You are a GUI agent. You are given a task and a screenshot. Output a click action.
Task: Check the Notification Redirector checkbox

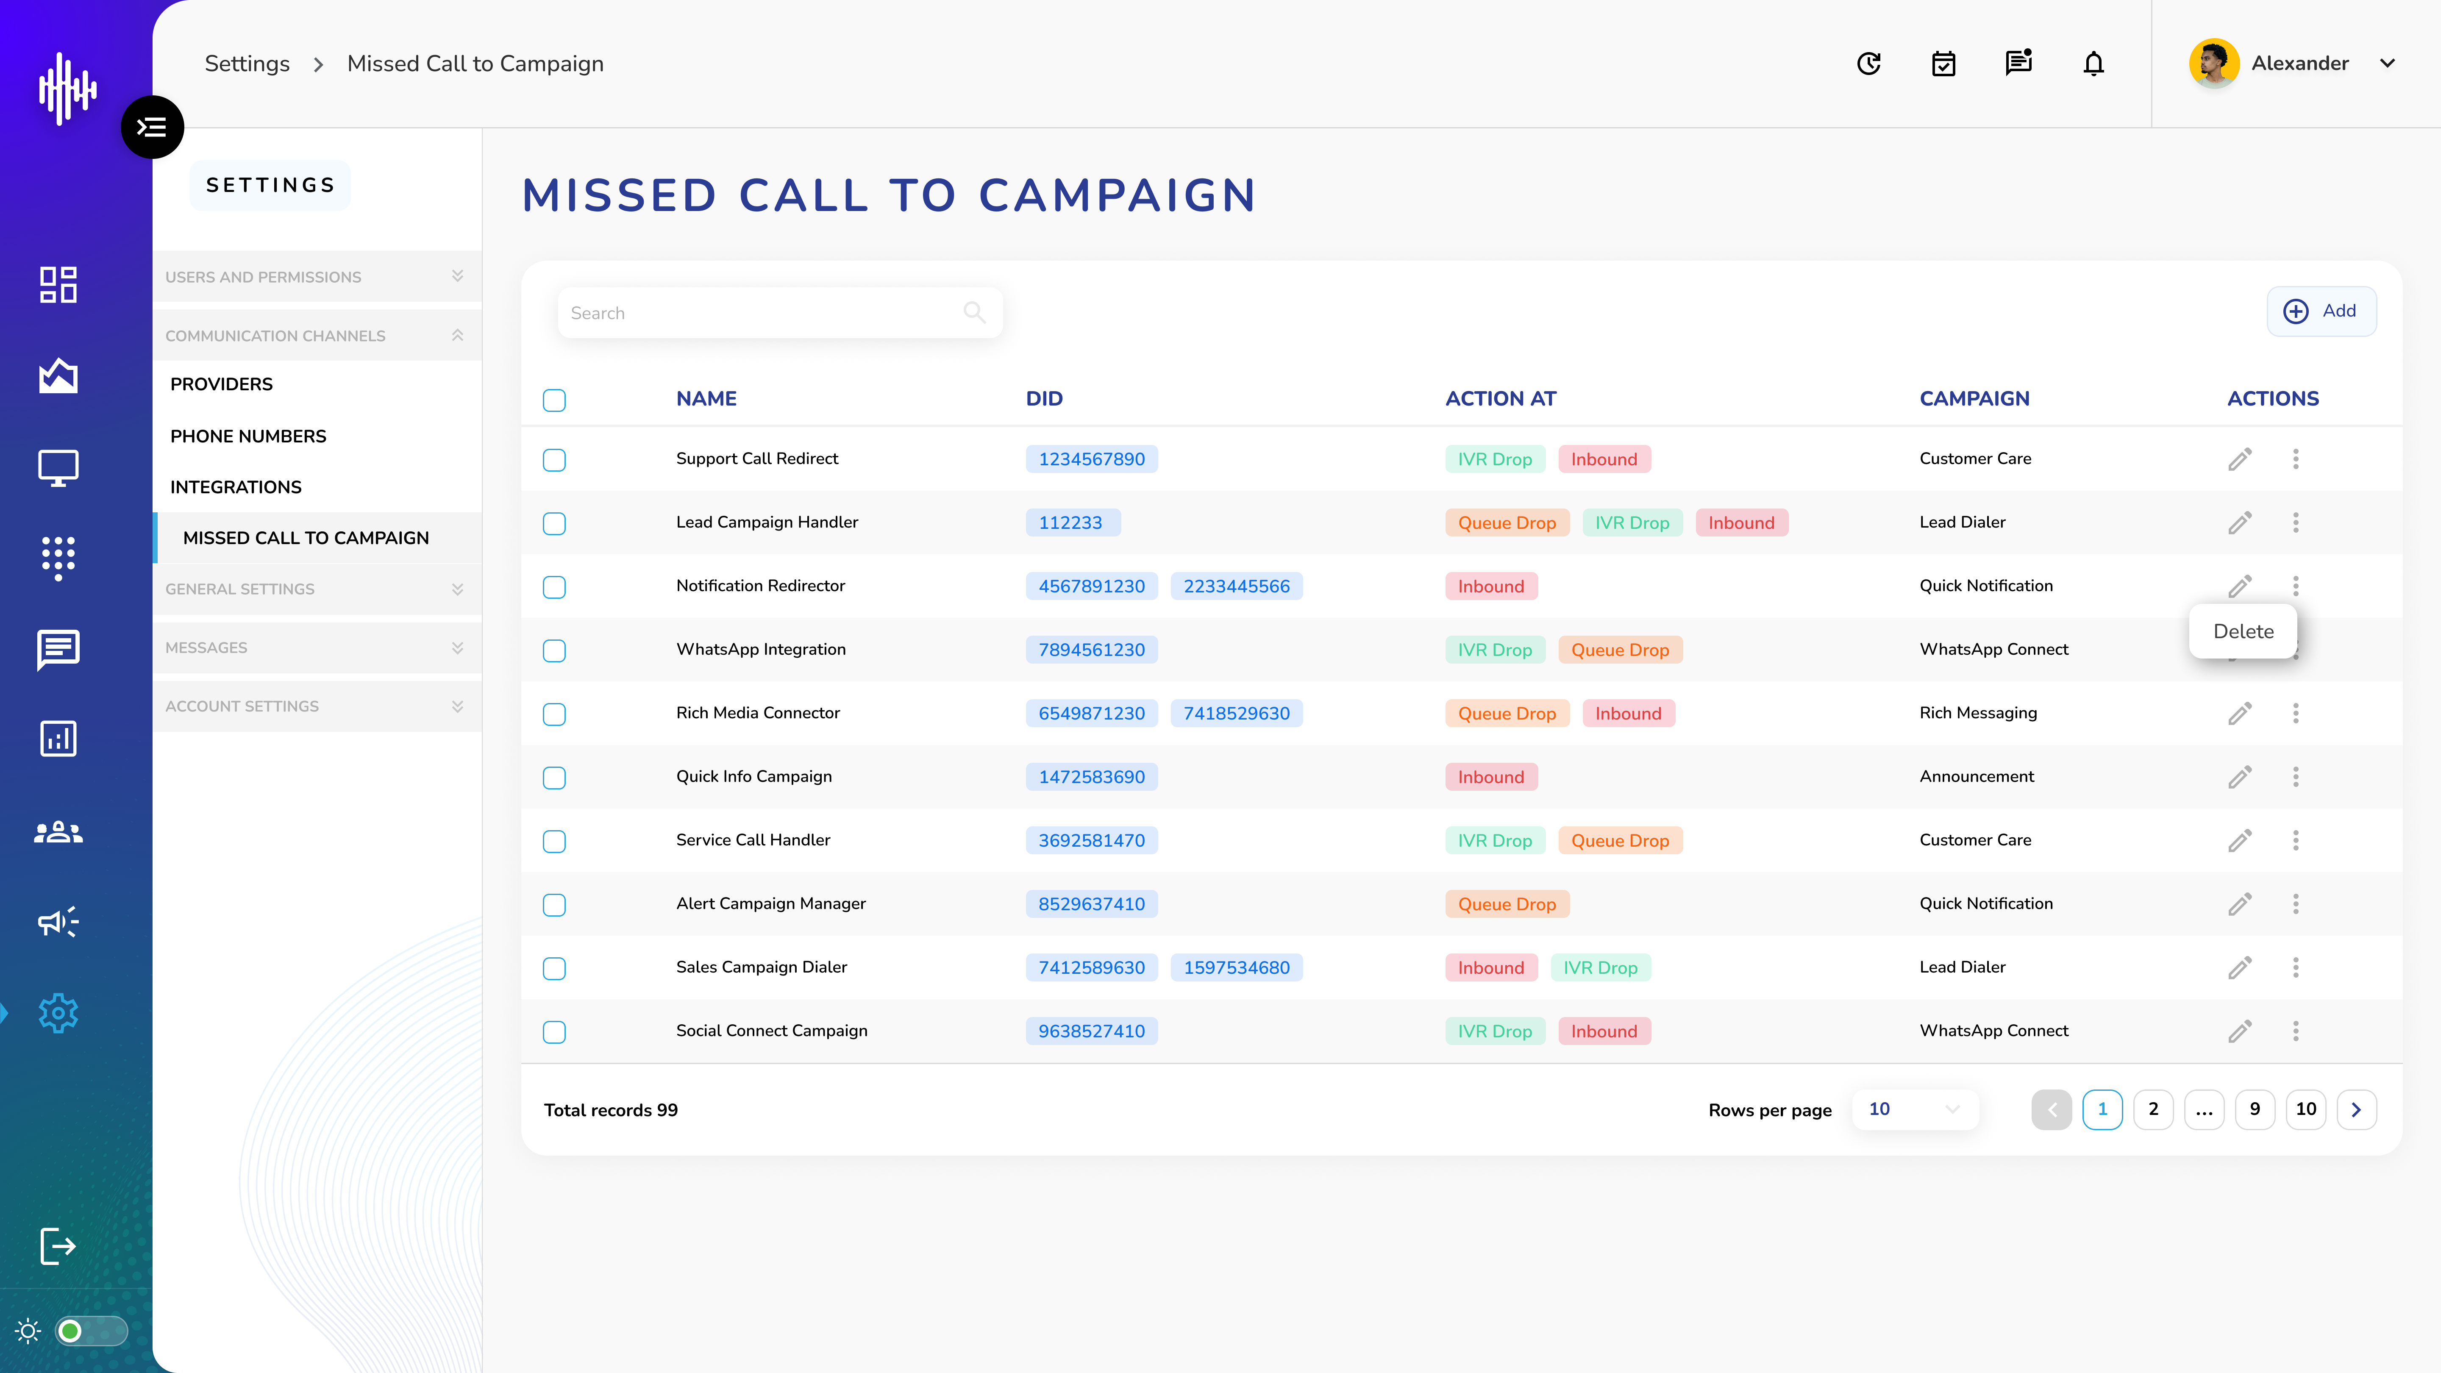pyautogui.click(x=554, y=586)
